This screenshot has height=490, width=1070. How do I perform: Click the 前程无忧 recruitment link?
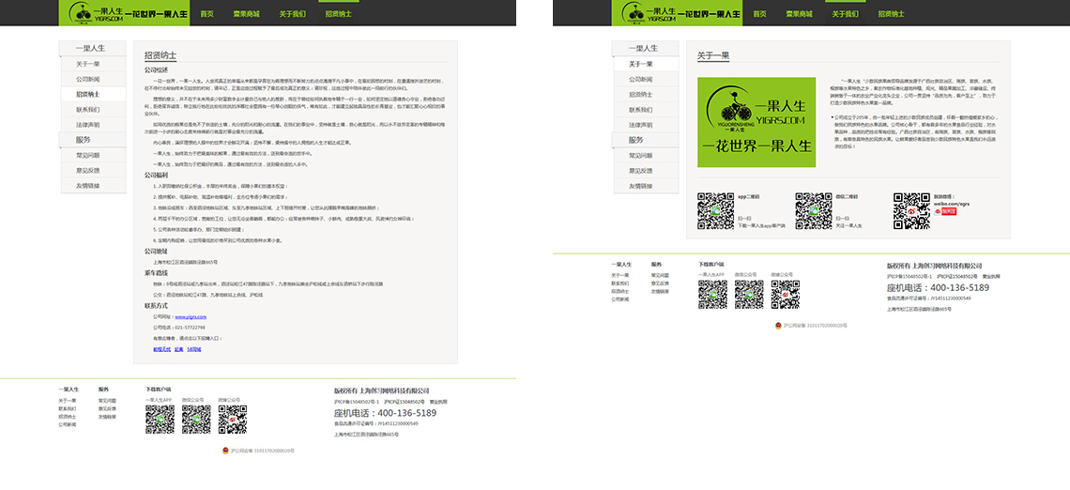tap(161, 349)
